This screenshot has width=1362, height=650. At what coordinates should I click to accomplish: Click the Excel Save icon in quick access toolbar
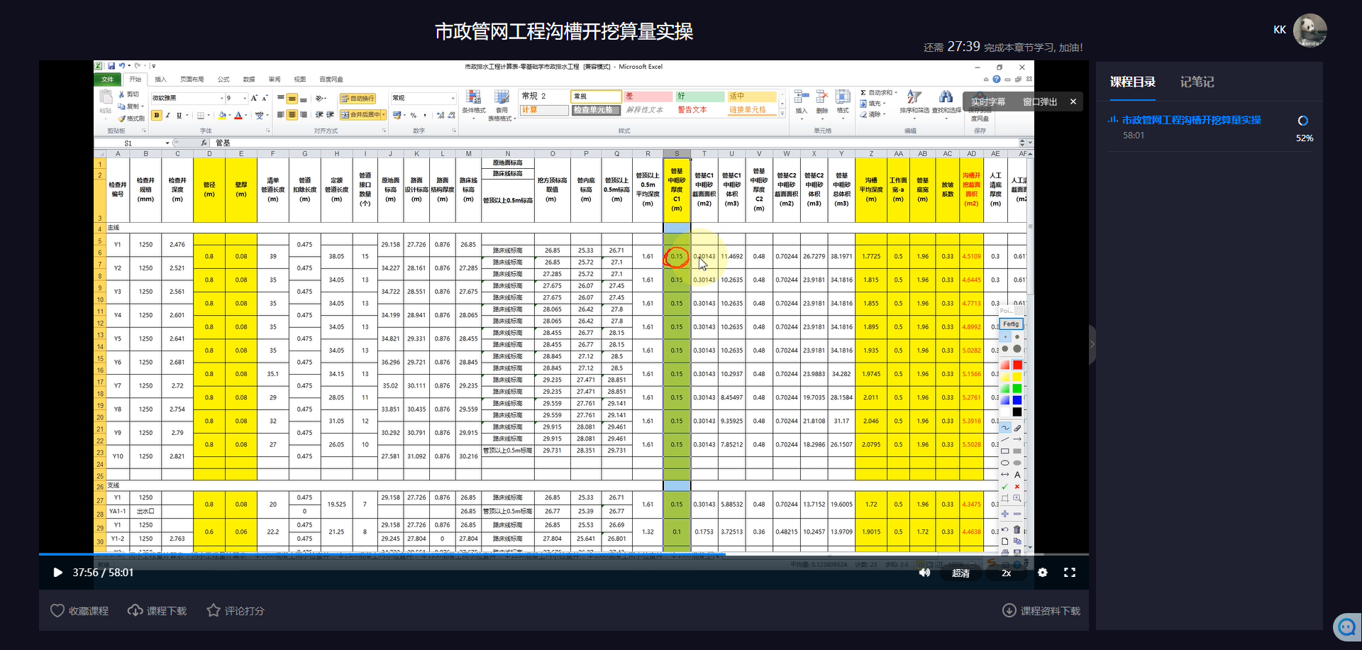tap(111, 66)
